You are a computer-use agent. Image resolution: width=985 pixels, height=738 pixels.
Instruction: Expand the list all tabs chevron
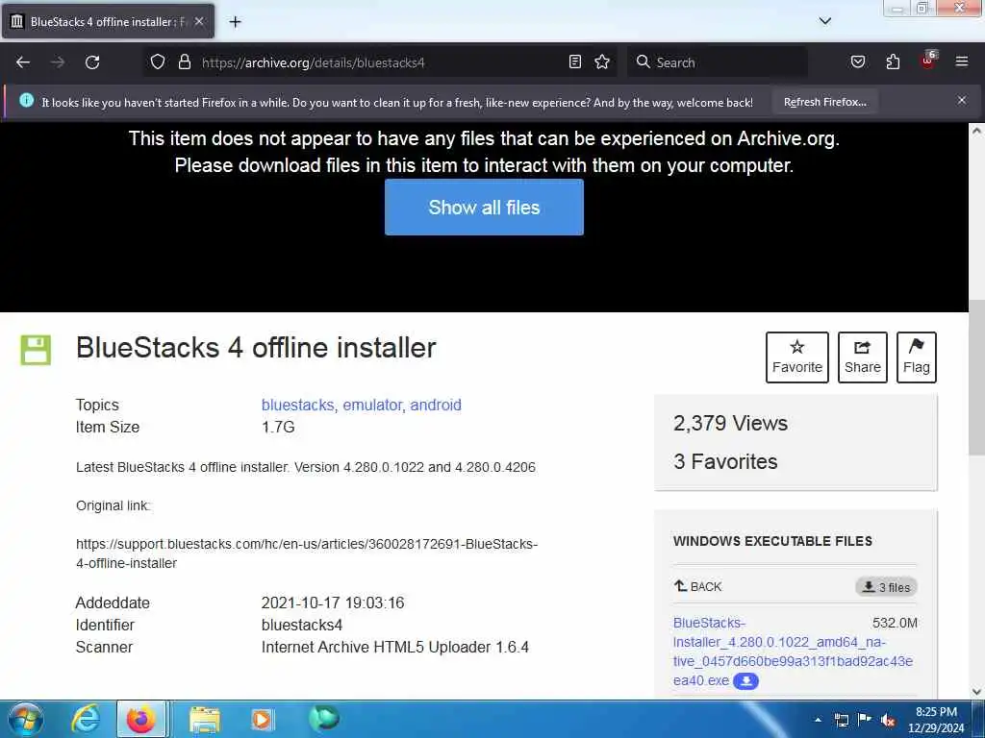[x=824, y=21]
